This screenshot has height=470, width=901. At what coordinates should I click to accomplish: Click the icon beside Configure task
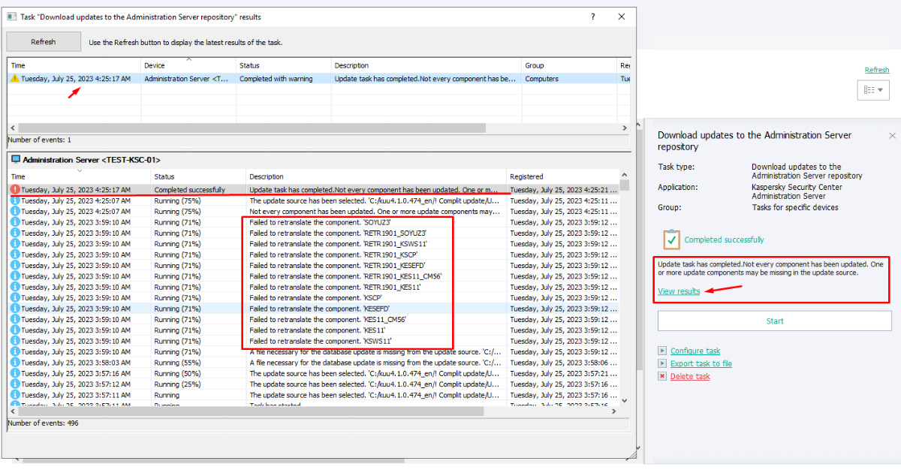pos(661,351)
